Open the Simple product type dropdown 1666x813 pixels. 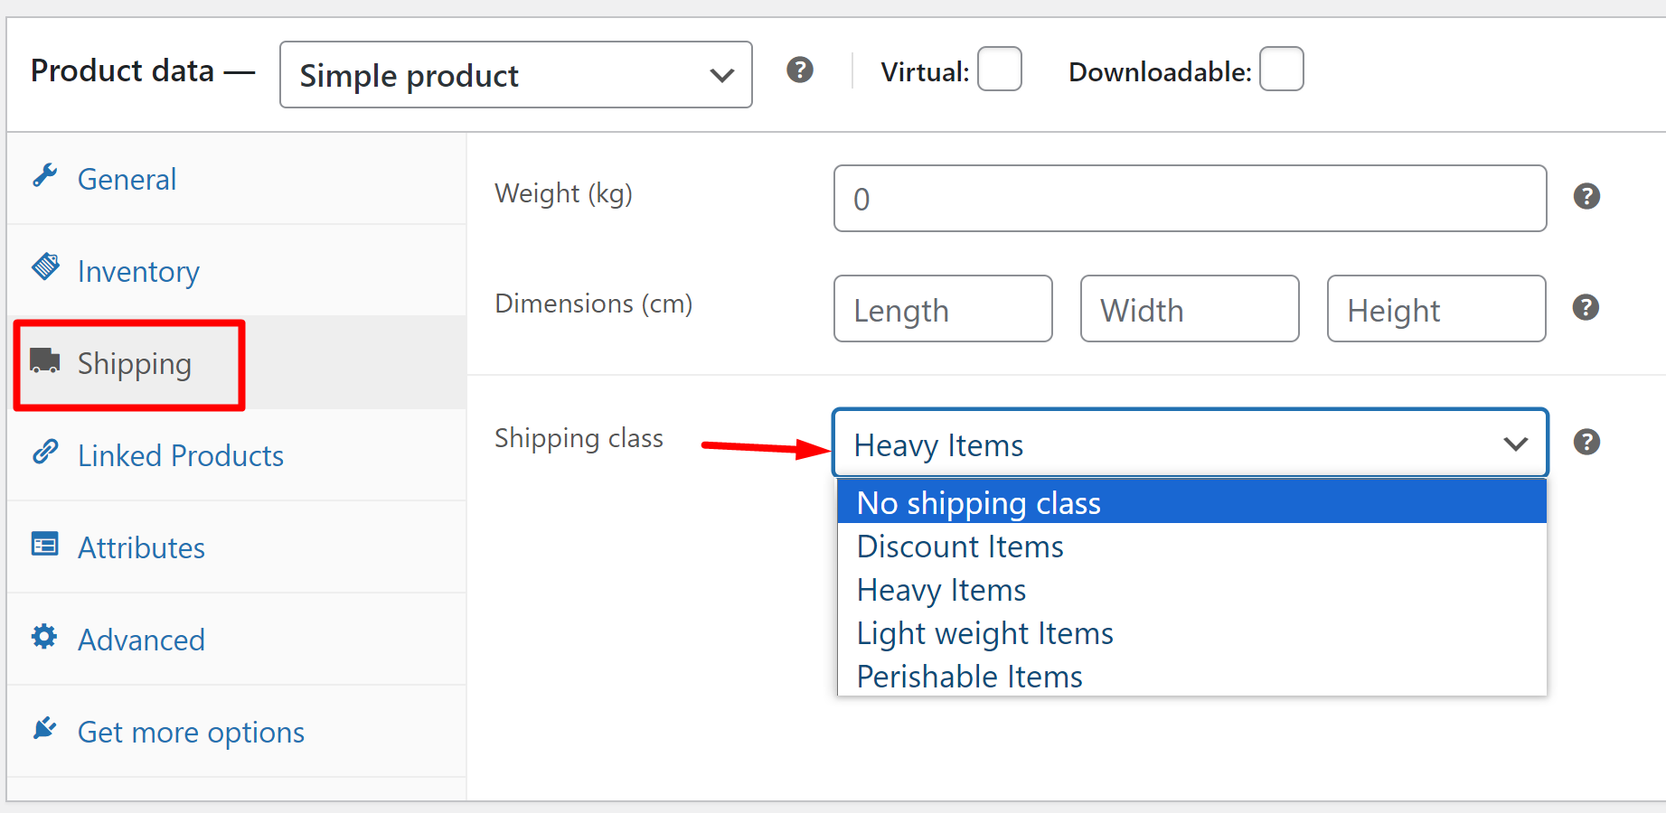pyautogui.click(x=515, y=75)
